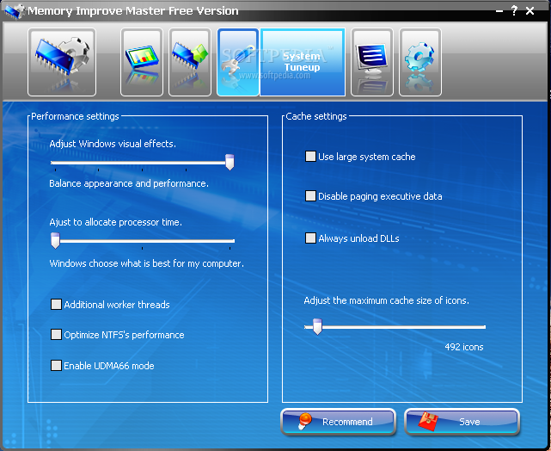This screenshot has height=451, width=551.
Task: Minimize the Memory Improve Master window
Action: click(x=499, y=11)
